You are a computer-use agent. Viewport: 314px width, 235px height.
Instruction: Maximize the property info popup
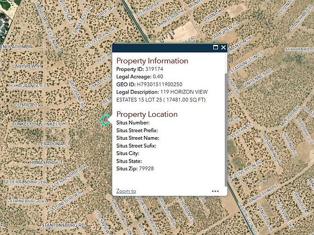pyautogui.click(x=215, y=47)
